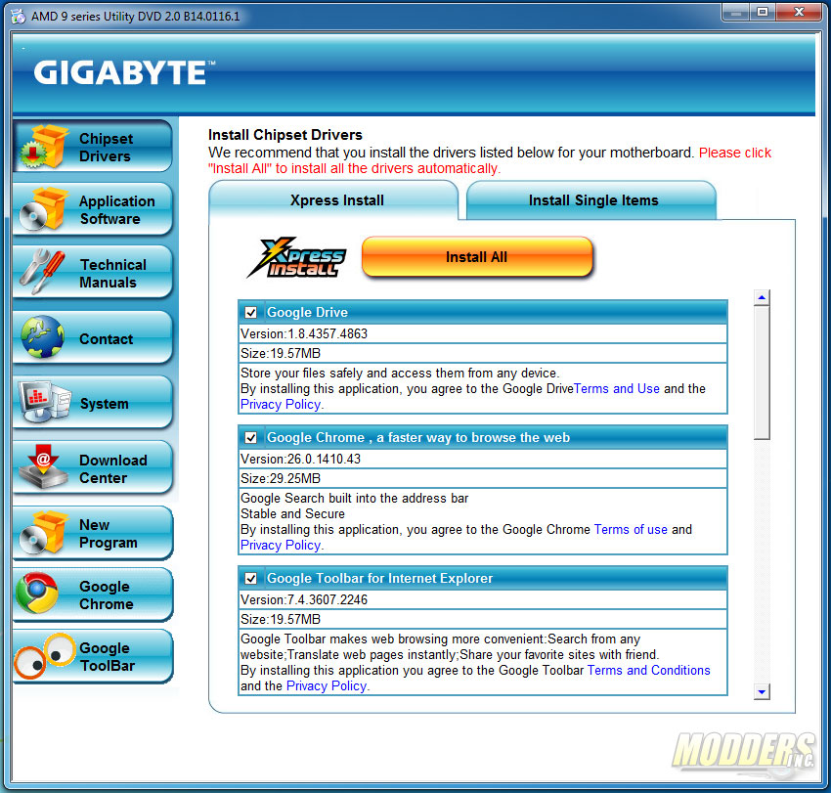Click the Google Chrome logo icon
831x793 pixels.
tap(37, 594)
